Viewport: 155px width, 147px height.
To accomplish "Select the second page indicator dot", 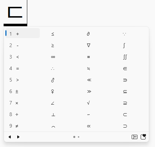I will coord(79,137).
